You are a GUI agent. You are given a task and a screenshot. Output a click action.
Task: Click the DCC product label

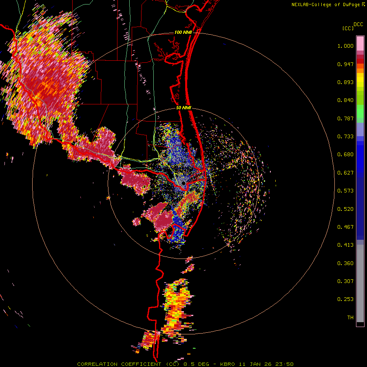(x=358, y=24)
